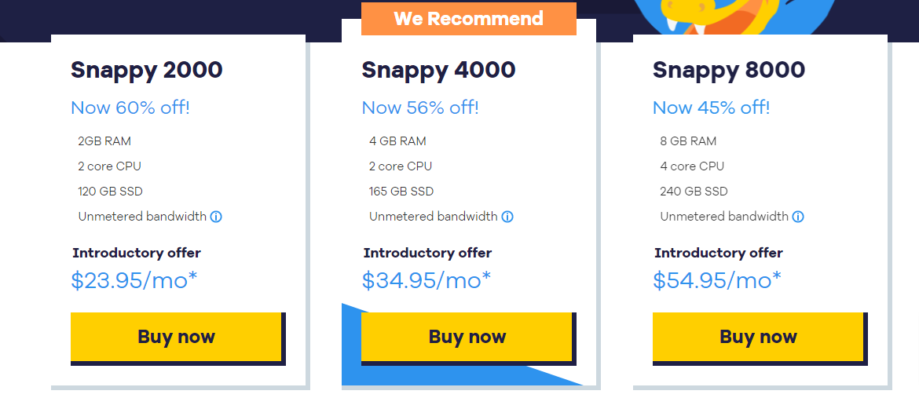The height and width of the screenshot is (398, 919).
Task: Buy the Snappy 2000 plan
Action: click(x=177, y=337)
